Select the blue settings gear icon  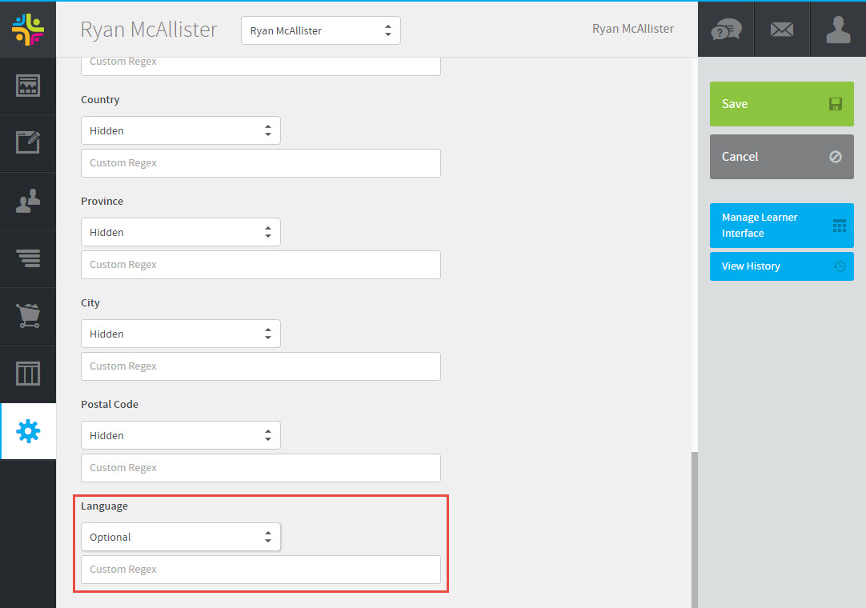tap(28, 431)
